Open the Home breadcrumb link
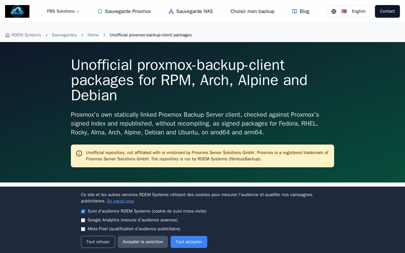Screen dimensions: 405x253 (x=93, y=35)
